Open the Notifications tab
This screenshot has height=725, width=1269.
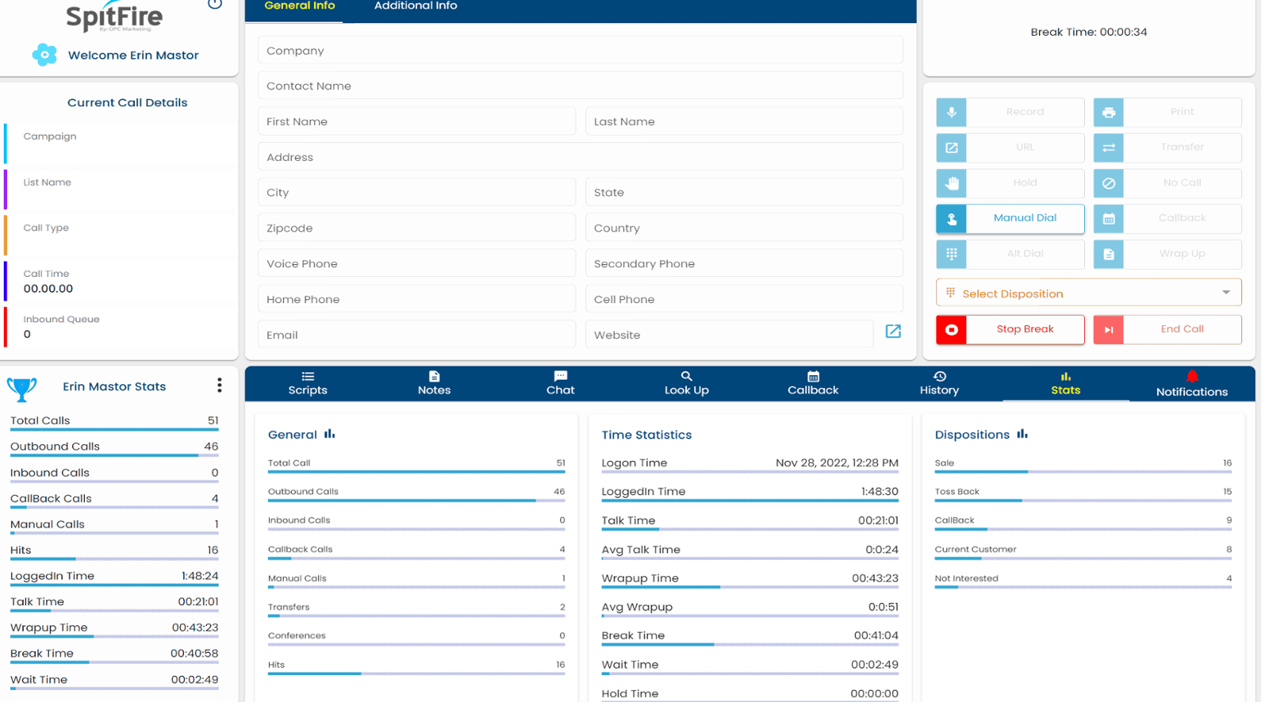(x=1191, y=385)
